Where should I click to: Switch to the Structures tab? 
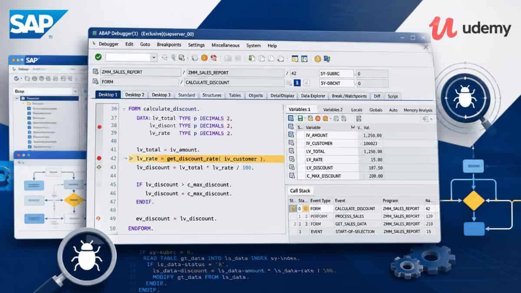212,95
